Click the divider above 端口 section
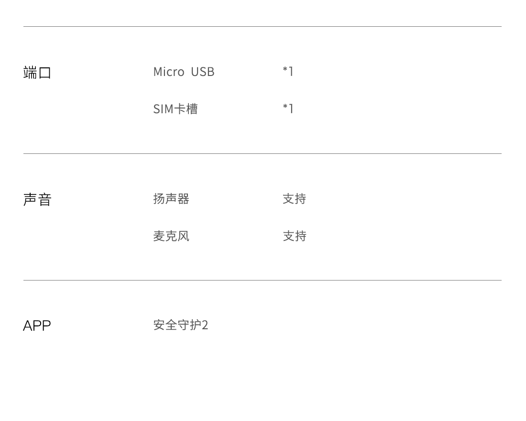Viewport: 526px width, 421px height. (263, 26)
